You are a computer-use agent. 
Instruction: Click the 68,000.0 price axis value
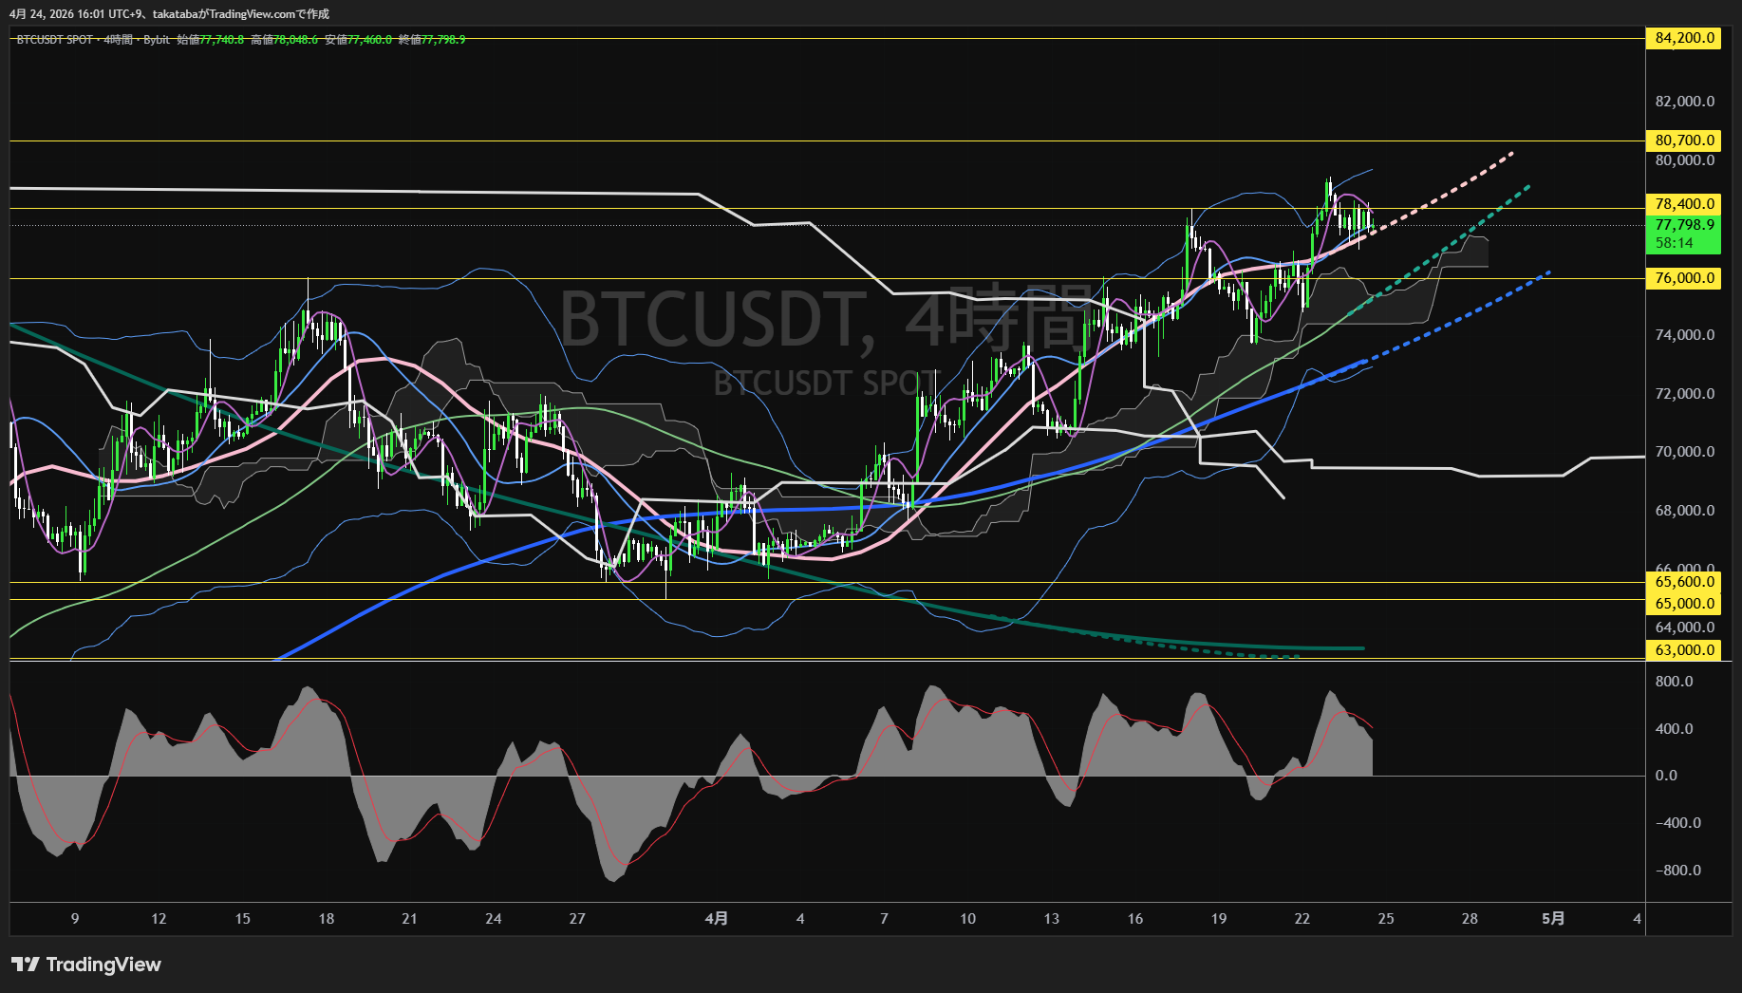pyautogui.click(x=1685, y=511)
